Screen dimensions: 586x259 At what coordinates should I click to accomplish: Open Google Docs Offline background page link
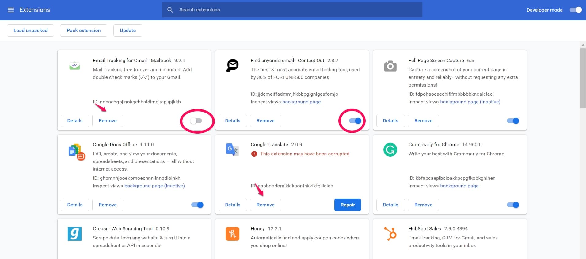[x=154, y=186]
